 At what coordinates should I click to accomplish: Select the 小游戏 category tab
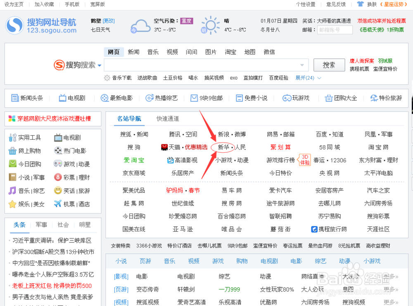372,261
